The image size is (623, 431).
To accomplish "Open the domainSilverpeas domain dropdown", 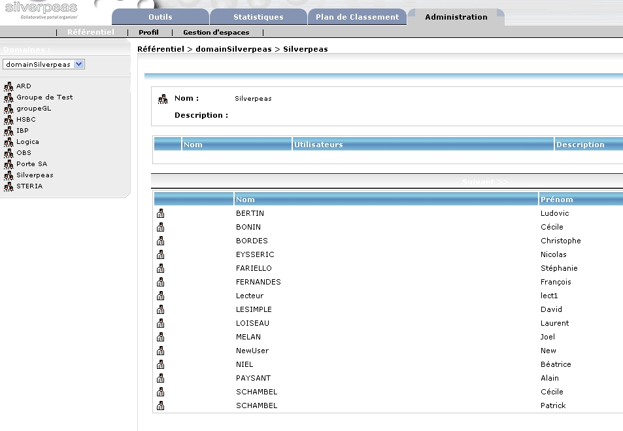I will [x=43, y=64].
